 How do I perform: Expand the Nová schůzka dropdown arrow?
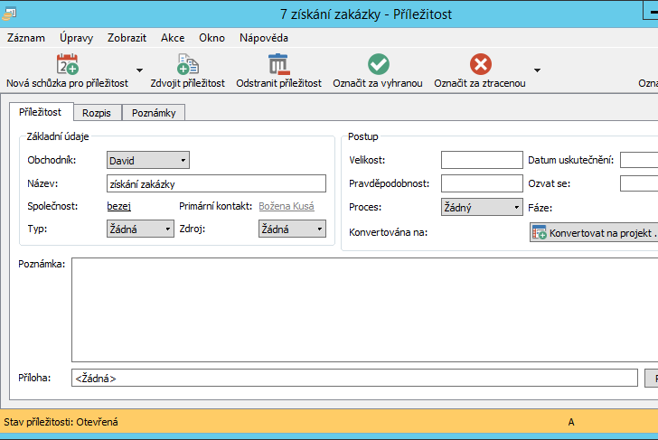139,70
